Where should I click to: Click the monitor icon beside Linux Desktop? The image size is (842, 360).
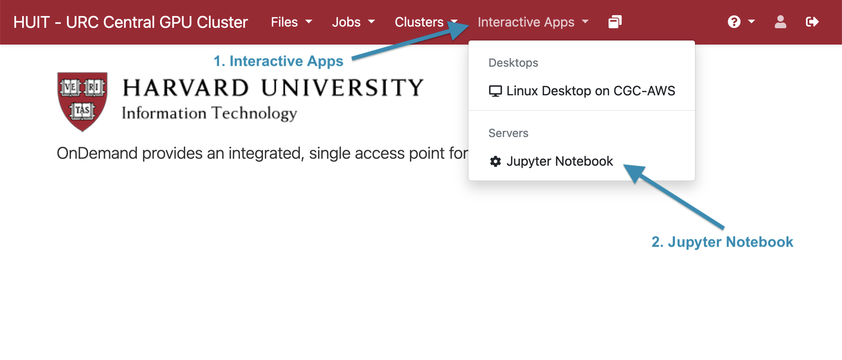tap(495, 91)
